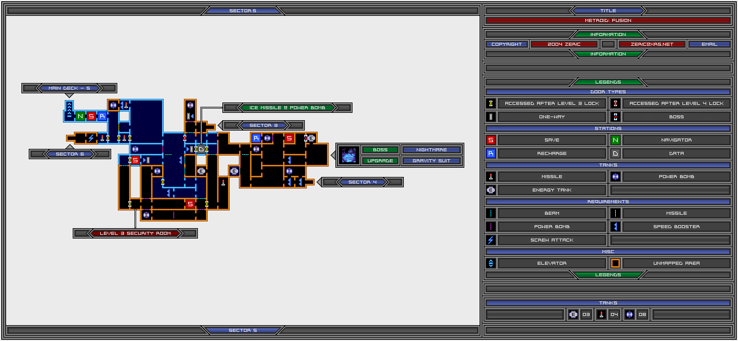Click the Gravity Suit upgrade label
Viewport: 738px width, 341px height.
click(x=431, y=161)
